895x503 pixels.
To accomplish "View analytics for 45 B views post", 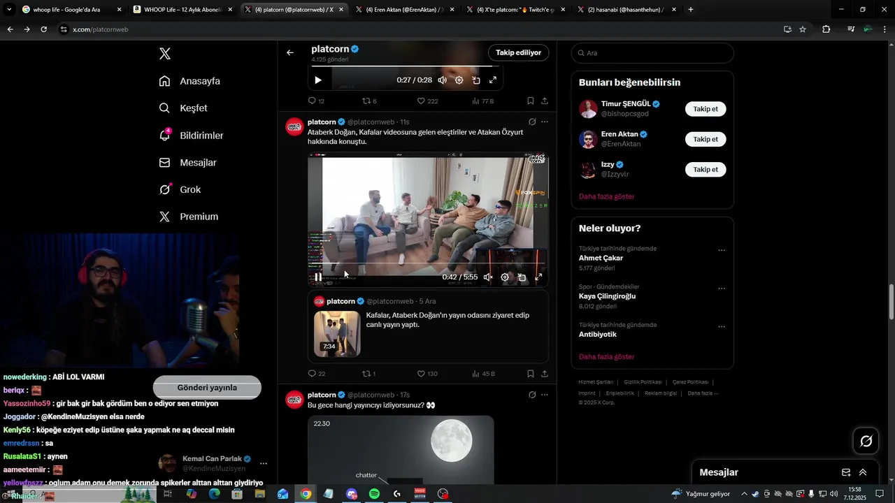I will (483, 374).
